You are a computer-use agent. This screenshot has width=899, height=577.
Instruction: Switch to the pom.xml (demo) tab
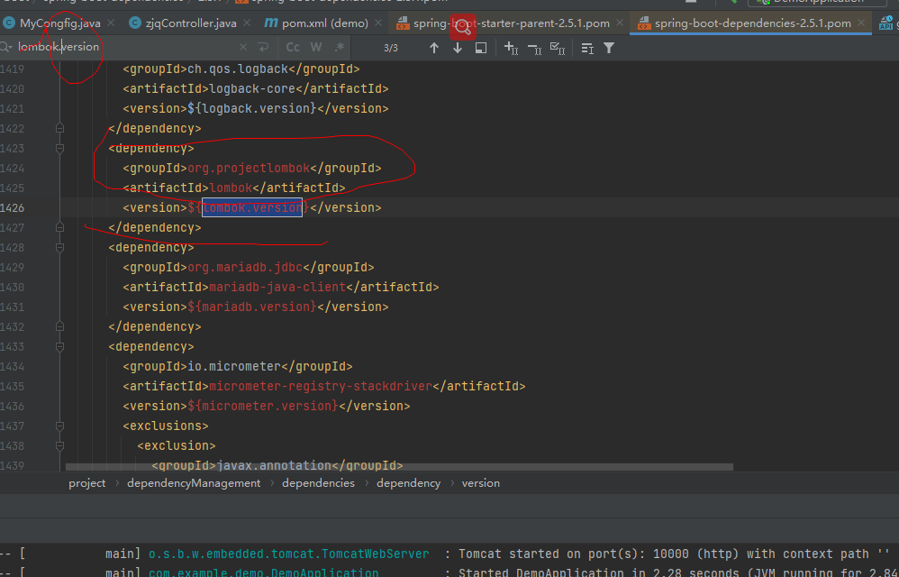coord(324,23)
